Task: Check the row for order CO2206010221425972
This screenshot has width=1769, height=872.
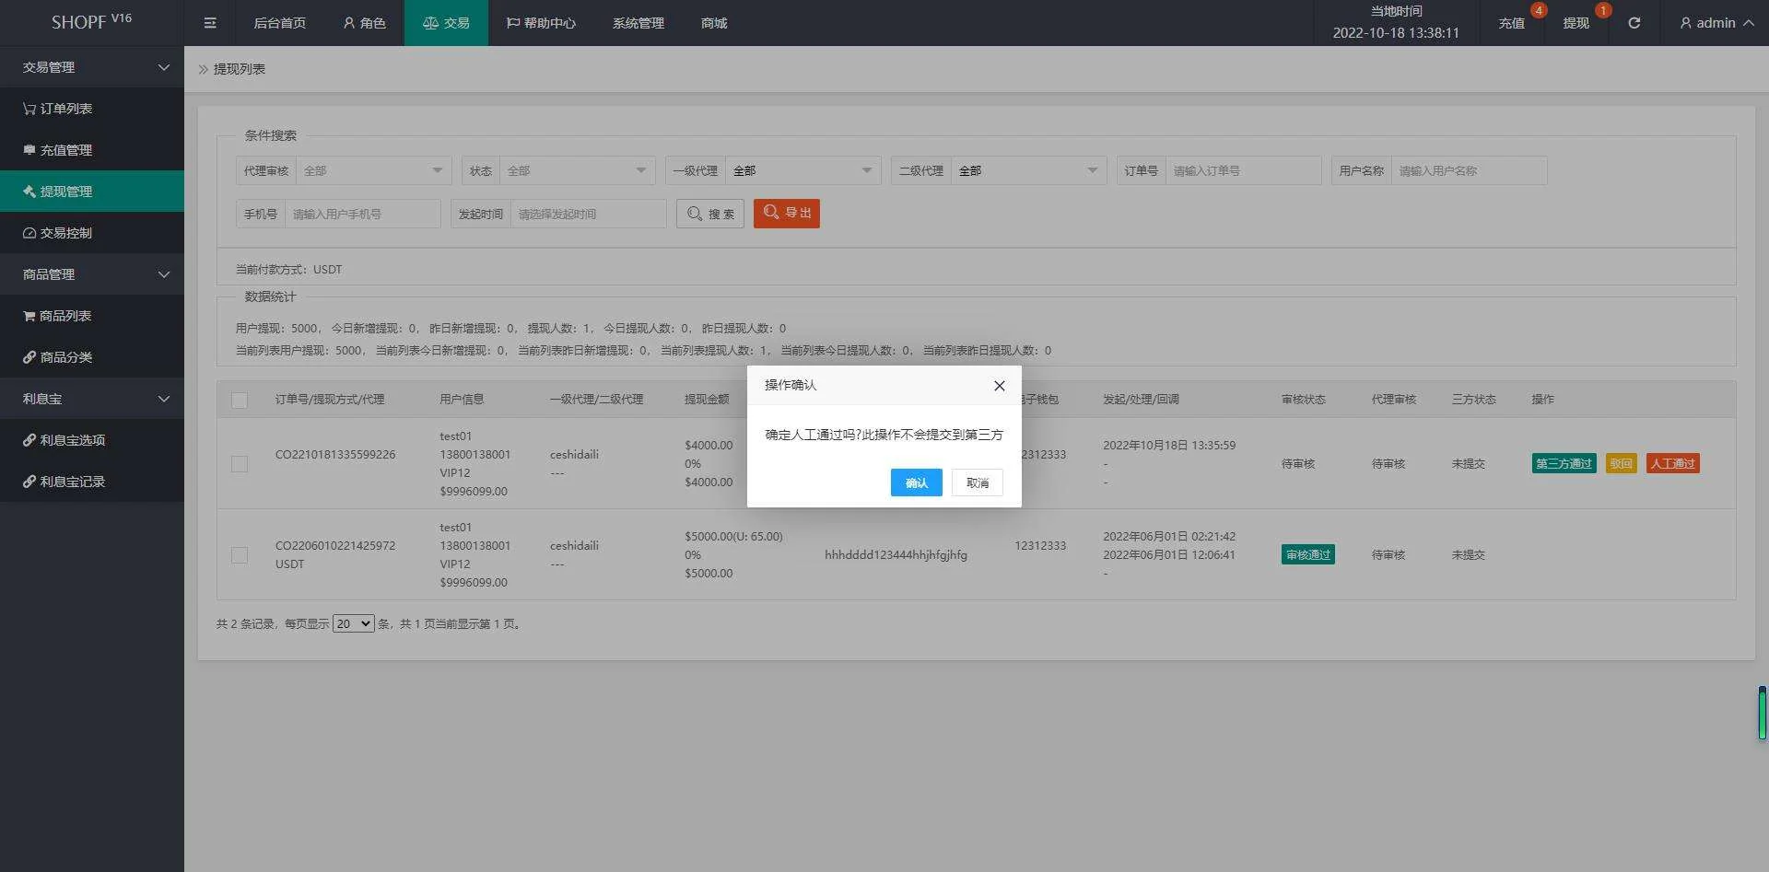Action: coord(240,555)
